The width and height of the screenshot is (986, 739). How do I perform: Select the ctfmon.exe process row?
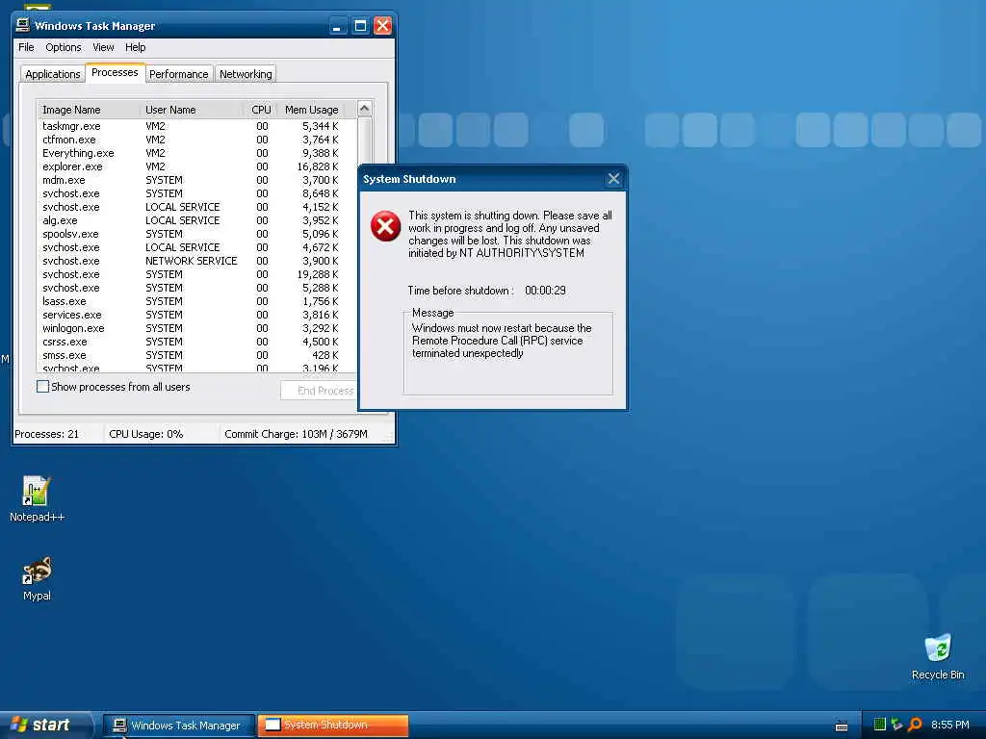coord(196,140)
